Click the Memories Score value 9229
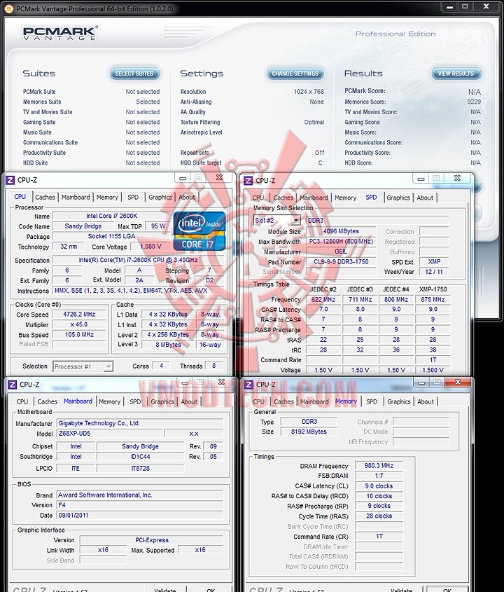This screenshot has height=592, width=504. pos(474,102)
